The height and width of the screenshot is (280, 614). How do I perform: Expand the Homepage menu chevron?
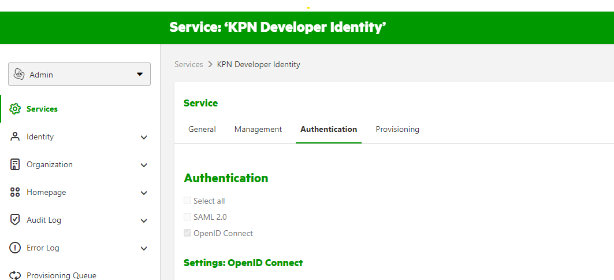144,193
